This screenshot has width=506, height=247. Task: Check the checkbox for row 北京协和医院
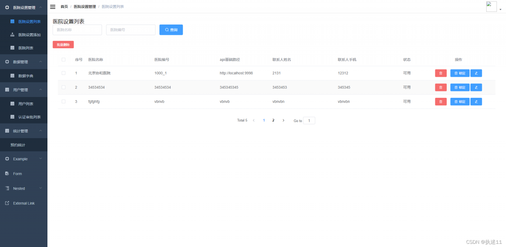pos(64,73)
